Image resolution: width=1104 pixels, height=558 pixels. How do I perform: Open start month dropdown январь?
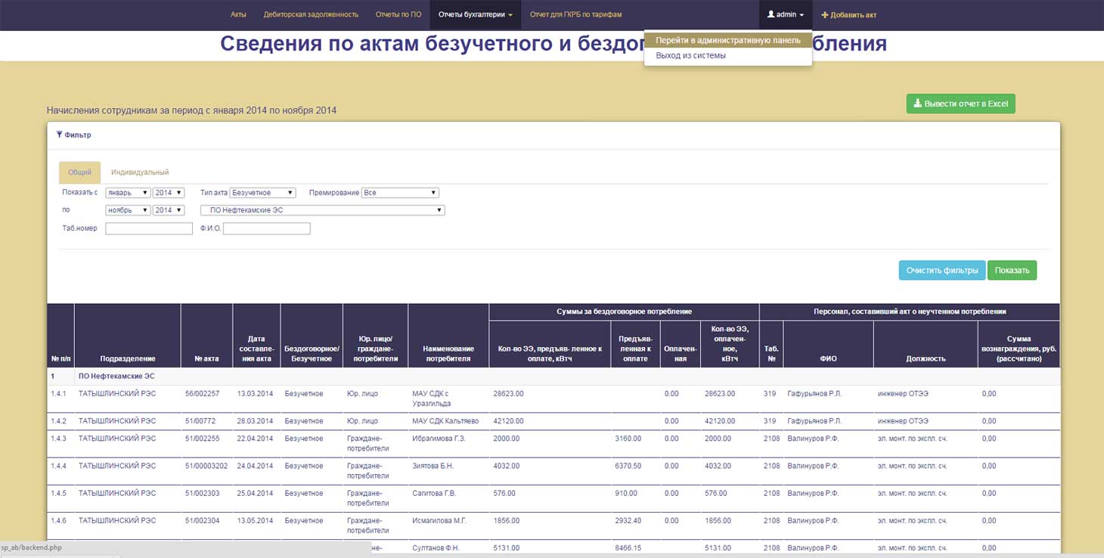128,193
